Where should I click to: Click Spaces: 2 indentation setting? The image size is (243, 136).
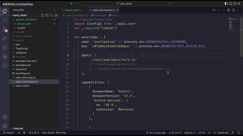(190, 133)
